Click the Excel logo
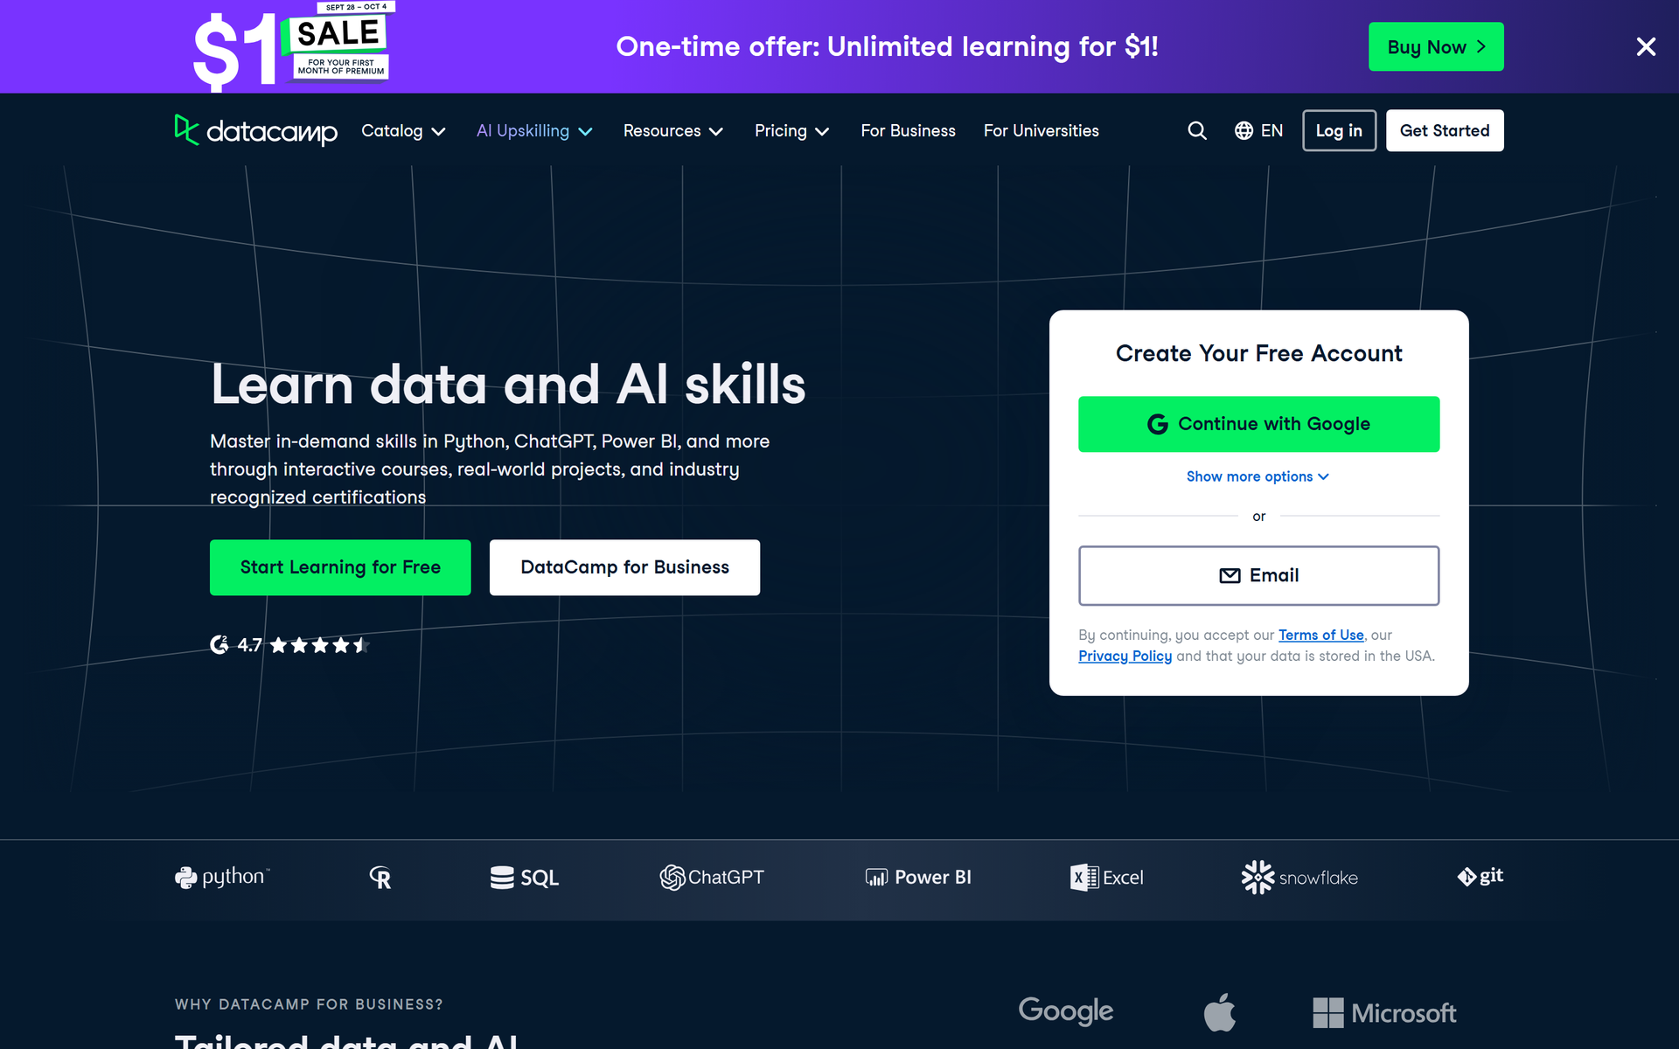The width and height of the screenshot is (1679, 1049). click(1107, 878)
